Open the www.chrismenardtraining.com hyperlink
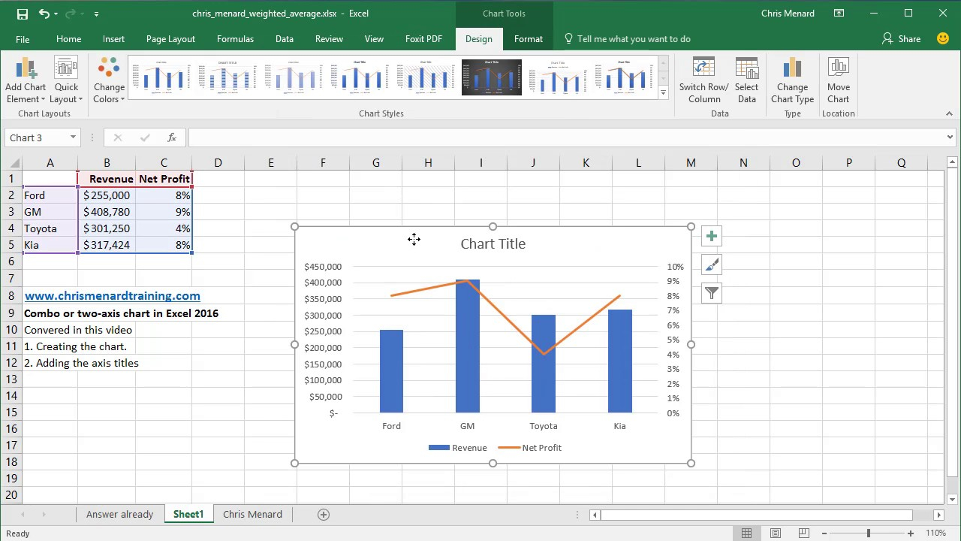This screenshot has width=961, height=541. coord(112,295)
